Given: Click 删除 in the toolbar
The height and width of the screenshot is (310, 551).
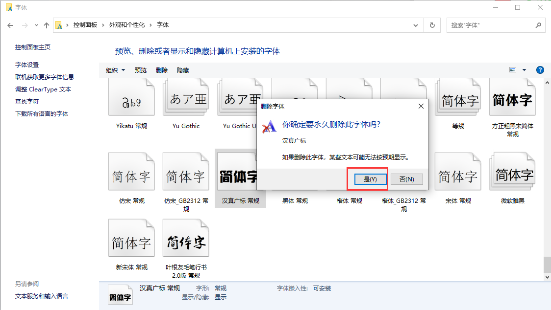Looking at the screenshot, I should tap(162, 70).
